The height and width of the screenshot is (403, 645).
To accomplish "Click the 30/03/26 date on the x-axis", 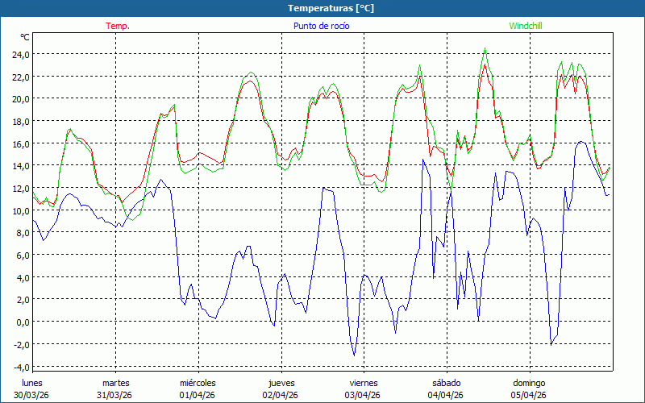I will pyautogui.click(x=32, y=395).
